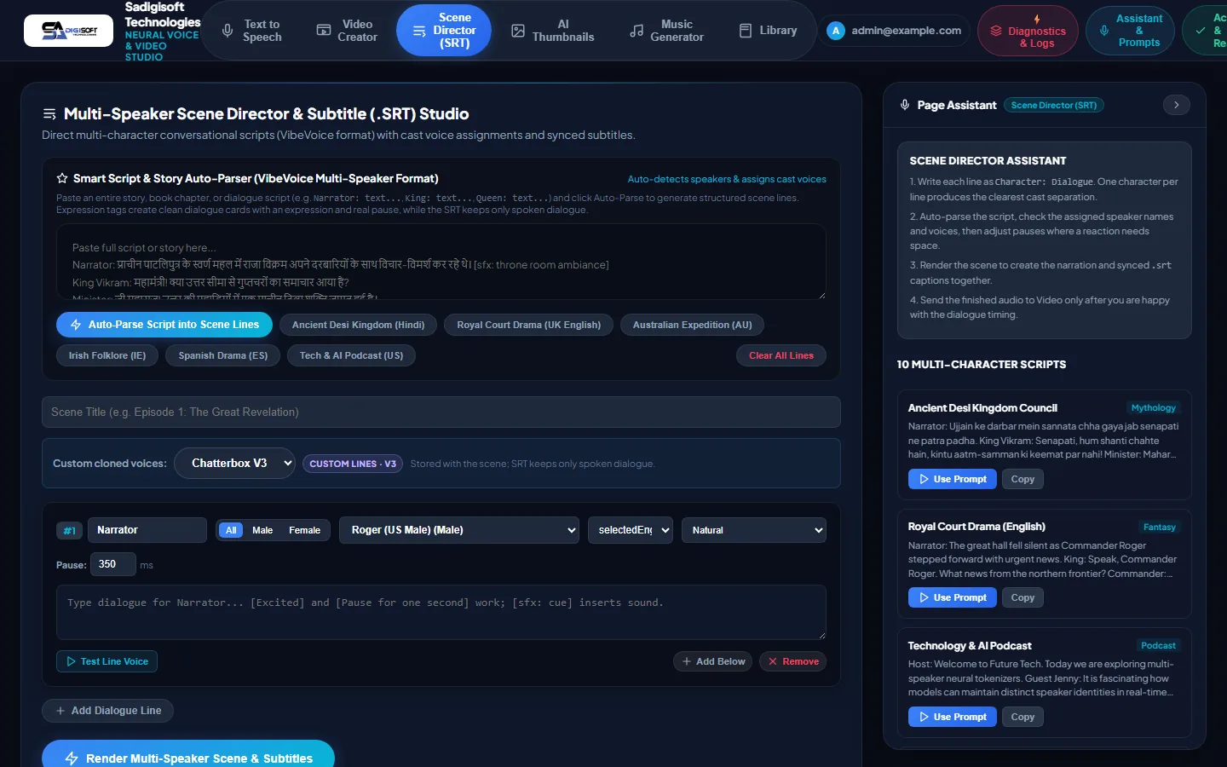The image size is (1227, 767).
Task: Click the Sadigsoft DigiSoft logo
Action: [x=68, y=31]
